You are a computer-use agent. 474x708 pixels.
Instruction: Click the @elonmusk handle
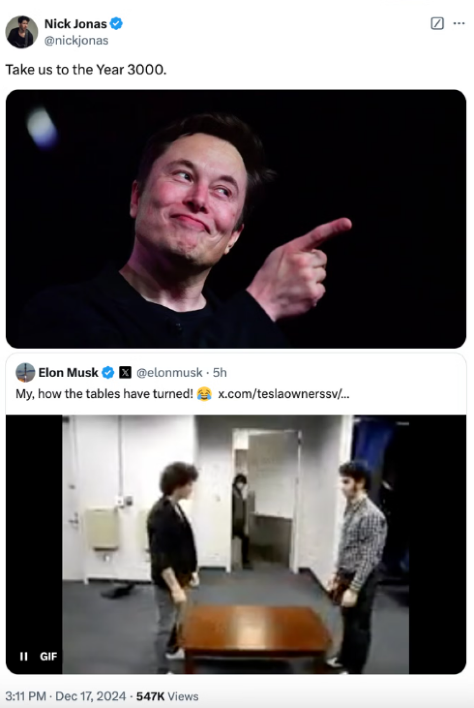(x=169, y=373)
